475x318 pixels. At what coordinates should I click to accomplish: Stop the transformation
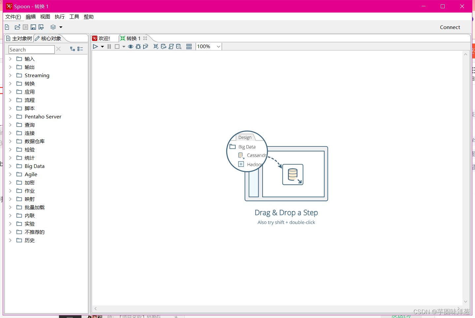tap(117, 47)
